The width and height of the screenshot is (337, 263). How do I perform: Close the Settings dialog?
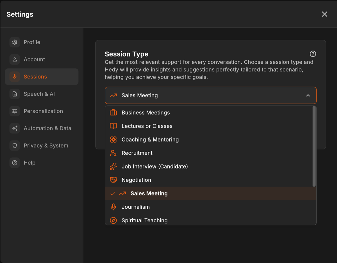[325, 14]
